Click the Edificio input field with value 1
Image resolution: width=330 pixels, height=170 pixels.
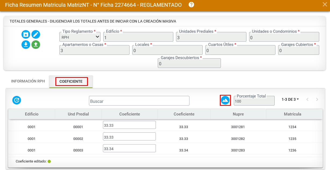[138, 37]
